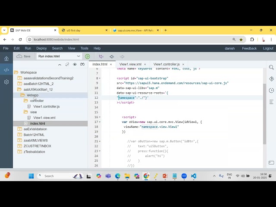Switch to the View1.controller.js editor tab
Image resolution: width=276 pixels, height=207 pixels.
166,64
